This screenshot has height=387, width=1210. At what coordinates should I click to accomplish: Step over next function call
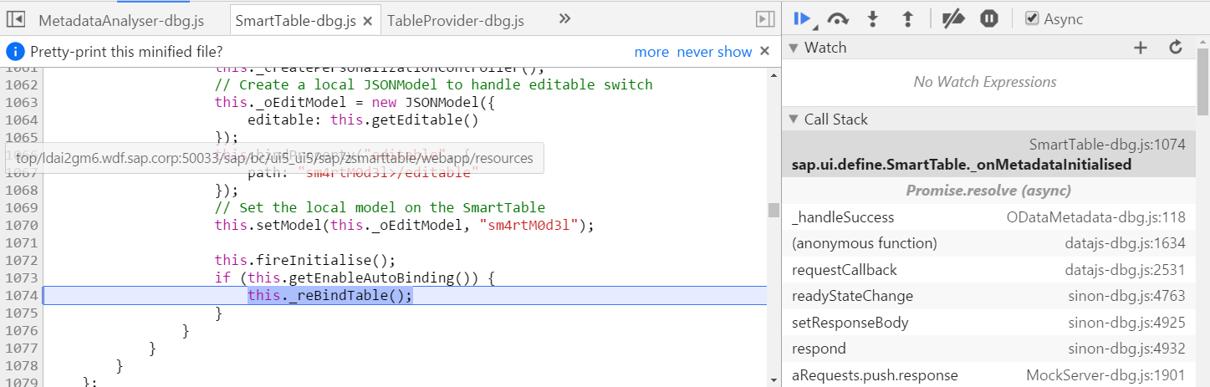[839, 18]
